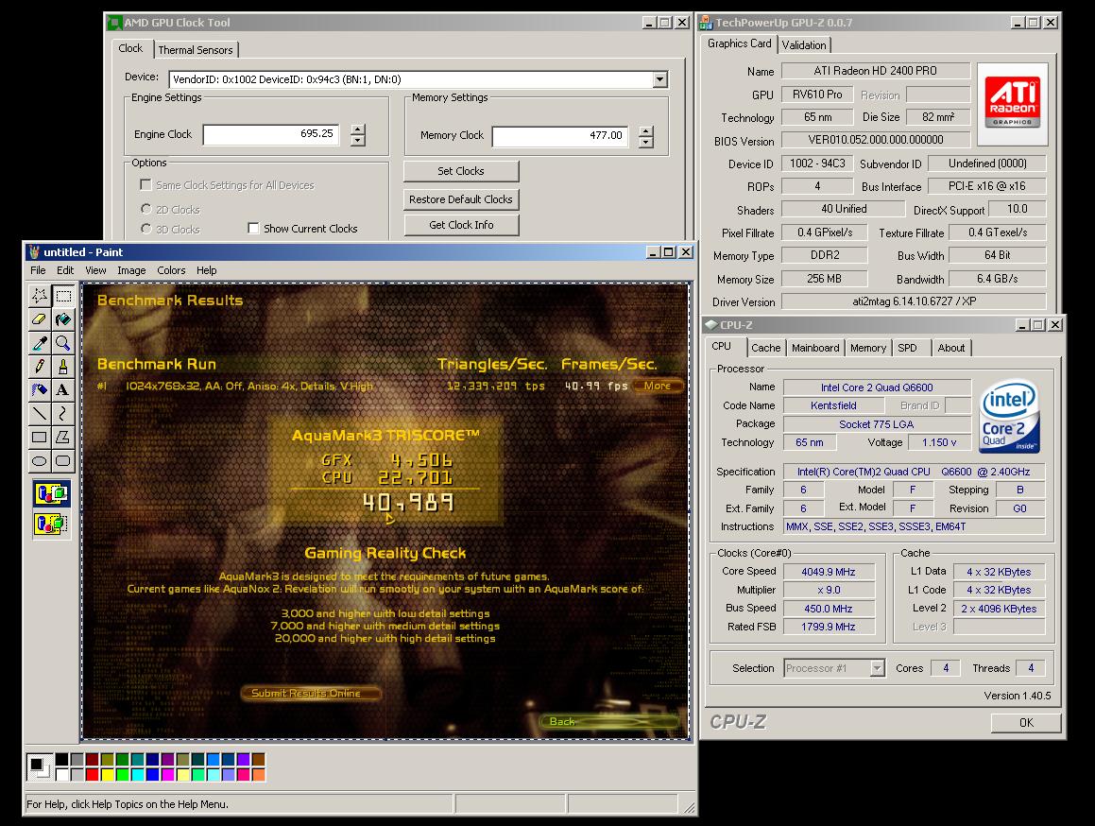Open the View menu in Paint

95,270
